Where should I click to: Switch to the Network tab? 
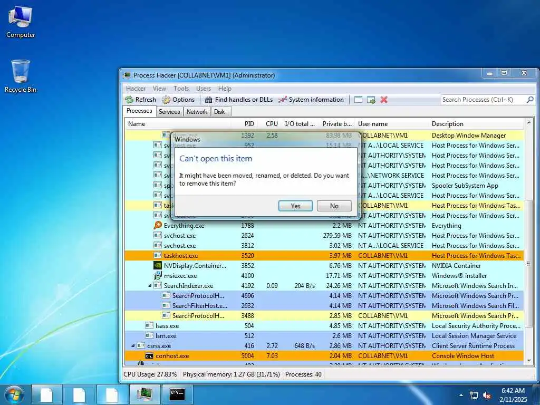(197, 112)
